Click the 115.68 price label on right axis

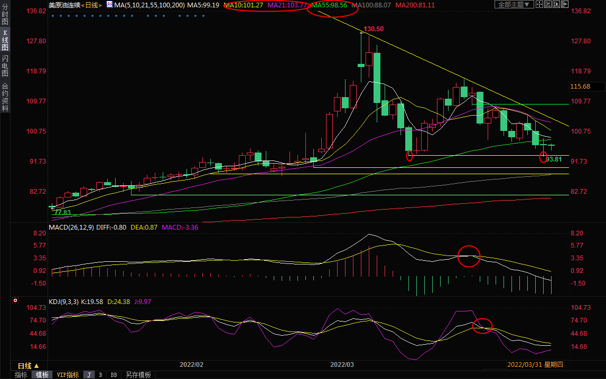(580, 86)
